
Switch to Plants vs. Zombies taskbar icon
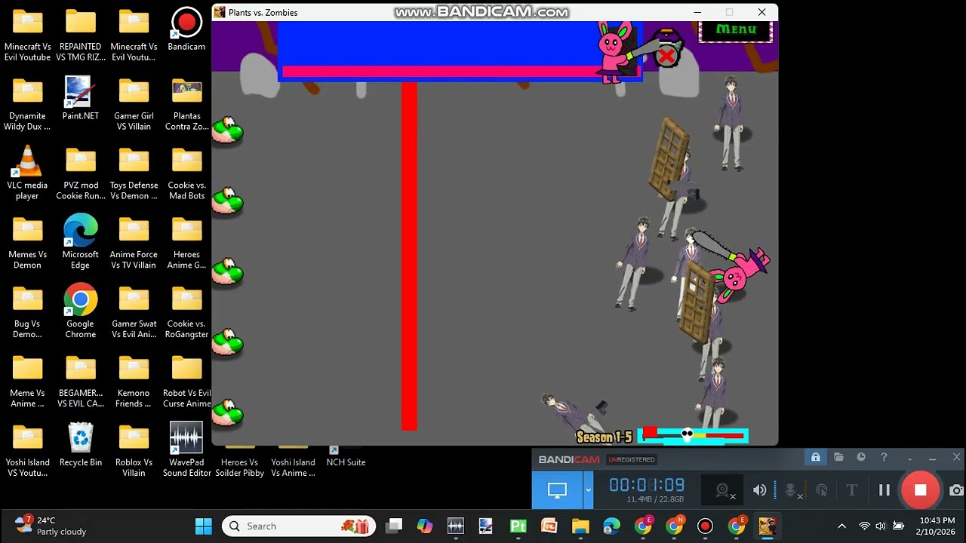tap(767, 526)
